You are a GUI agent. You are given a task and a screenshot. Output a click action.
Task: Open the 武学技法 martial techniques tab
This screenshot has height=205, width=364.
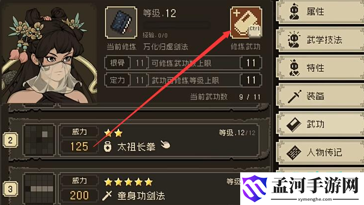(x=320, y=40)
